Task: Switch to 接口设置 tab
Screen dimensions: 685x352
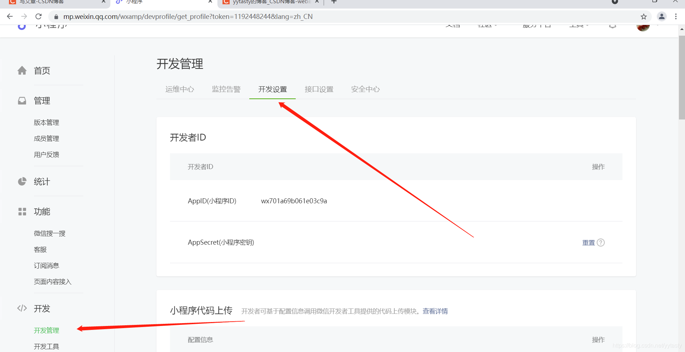Action: [319, 89]
